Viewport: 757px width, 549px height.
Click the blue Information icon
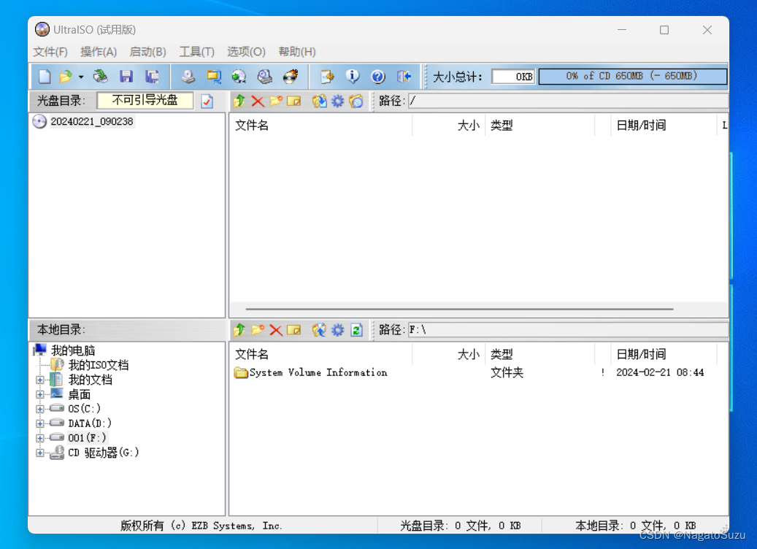coord(353,76)
